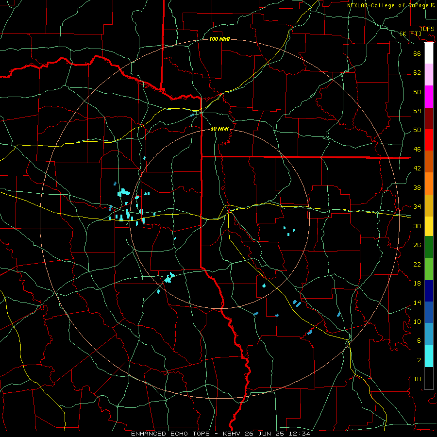Click the cyan swatch beside 2
437x437 pixels.
coord(429,356)
